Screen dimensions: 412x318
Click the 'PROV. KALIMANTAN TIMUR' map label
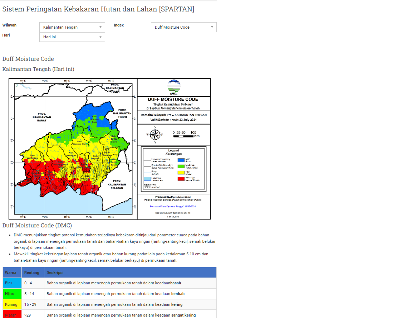(122, 114)
